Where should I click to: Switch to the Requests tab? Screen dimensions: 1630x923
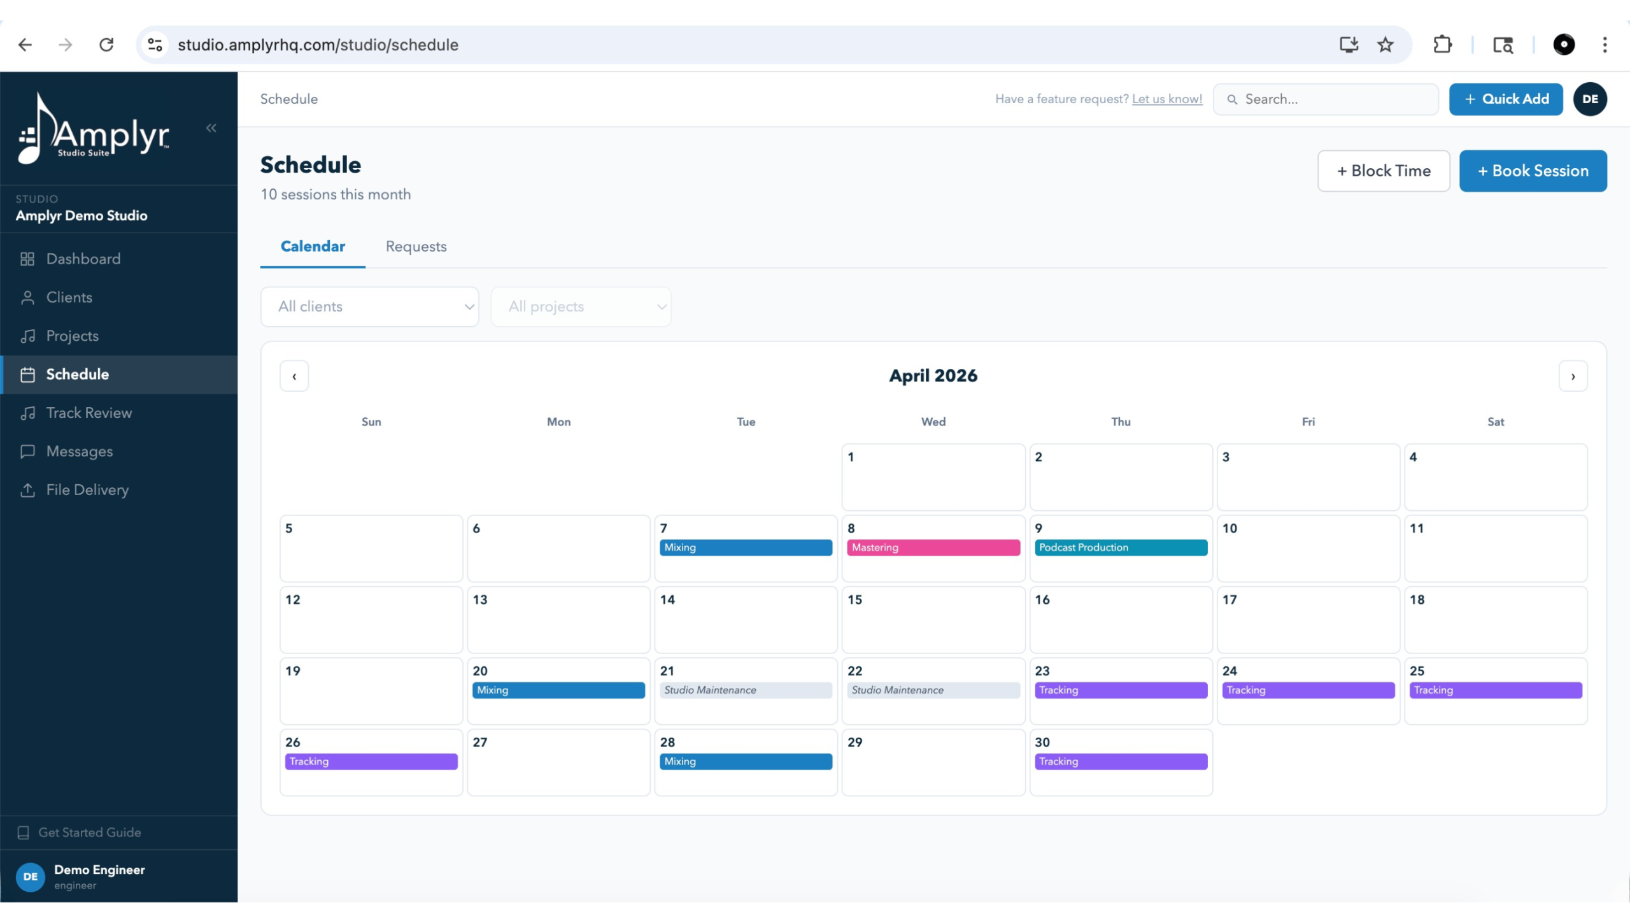pyautogui.click(x=416, y=247)
